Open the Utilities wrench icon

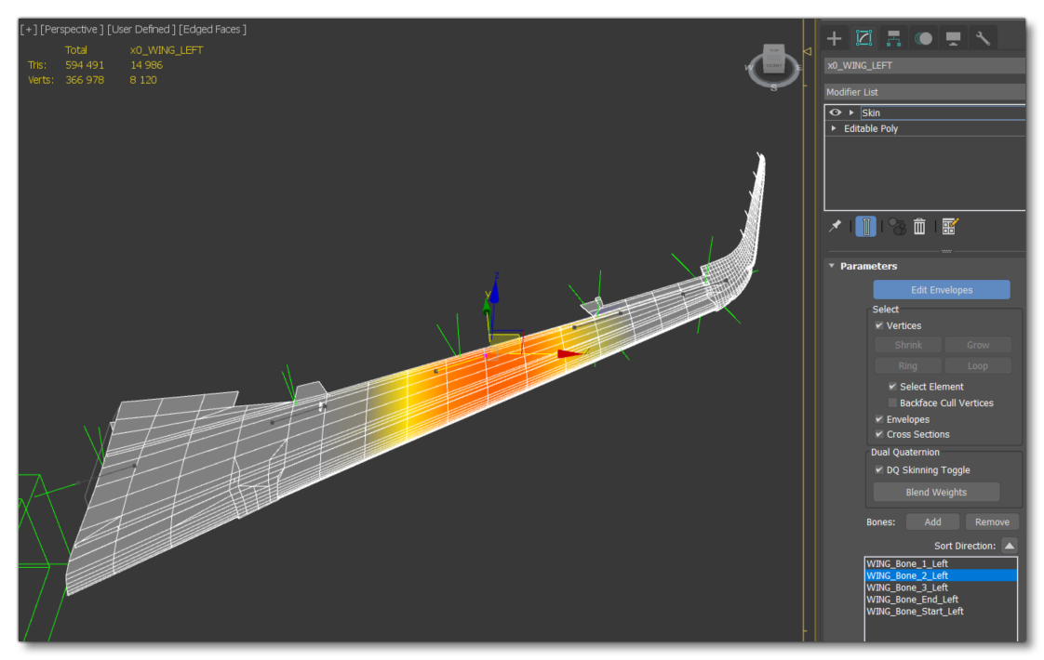point(983,38)
